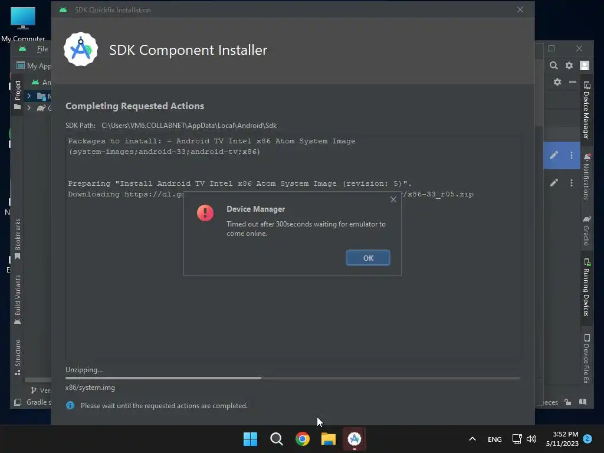Click the Android Studio logo in SDK Component Installer

[x=80, y=50]
